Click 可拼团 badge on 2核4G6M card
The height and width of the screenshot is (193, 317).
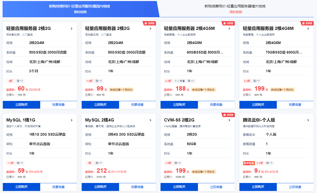pos(307,23)
